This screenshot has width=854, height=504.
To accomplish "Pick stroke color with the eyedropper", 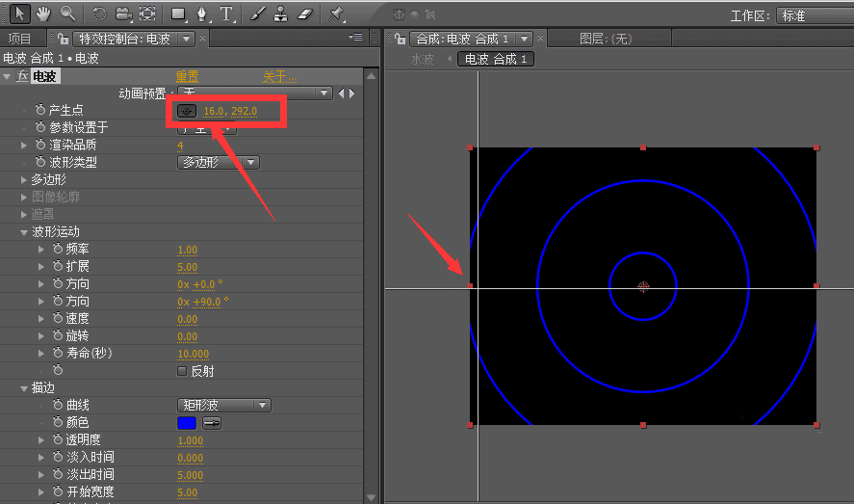I will tap(211, 423).
